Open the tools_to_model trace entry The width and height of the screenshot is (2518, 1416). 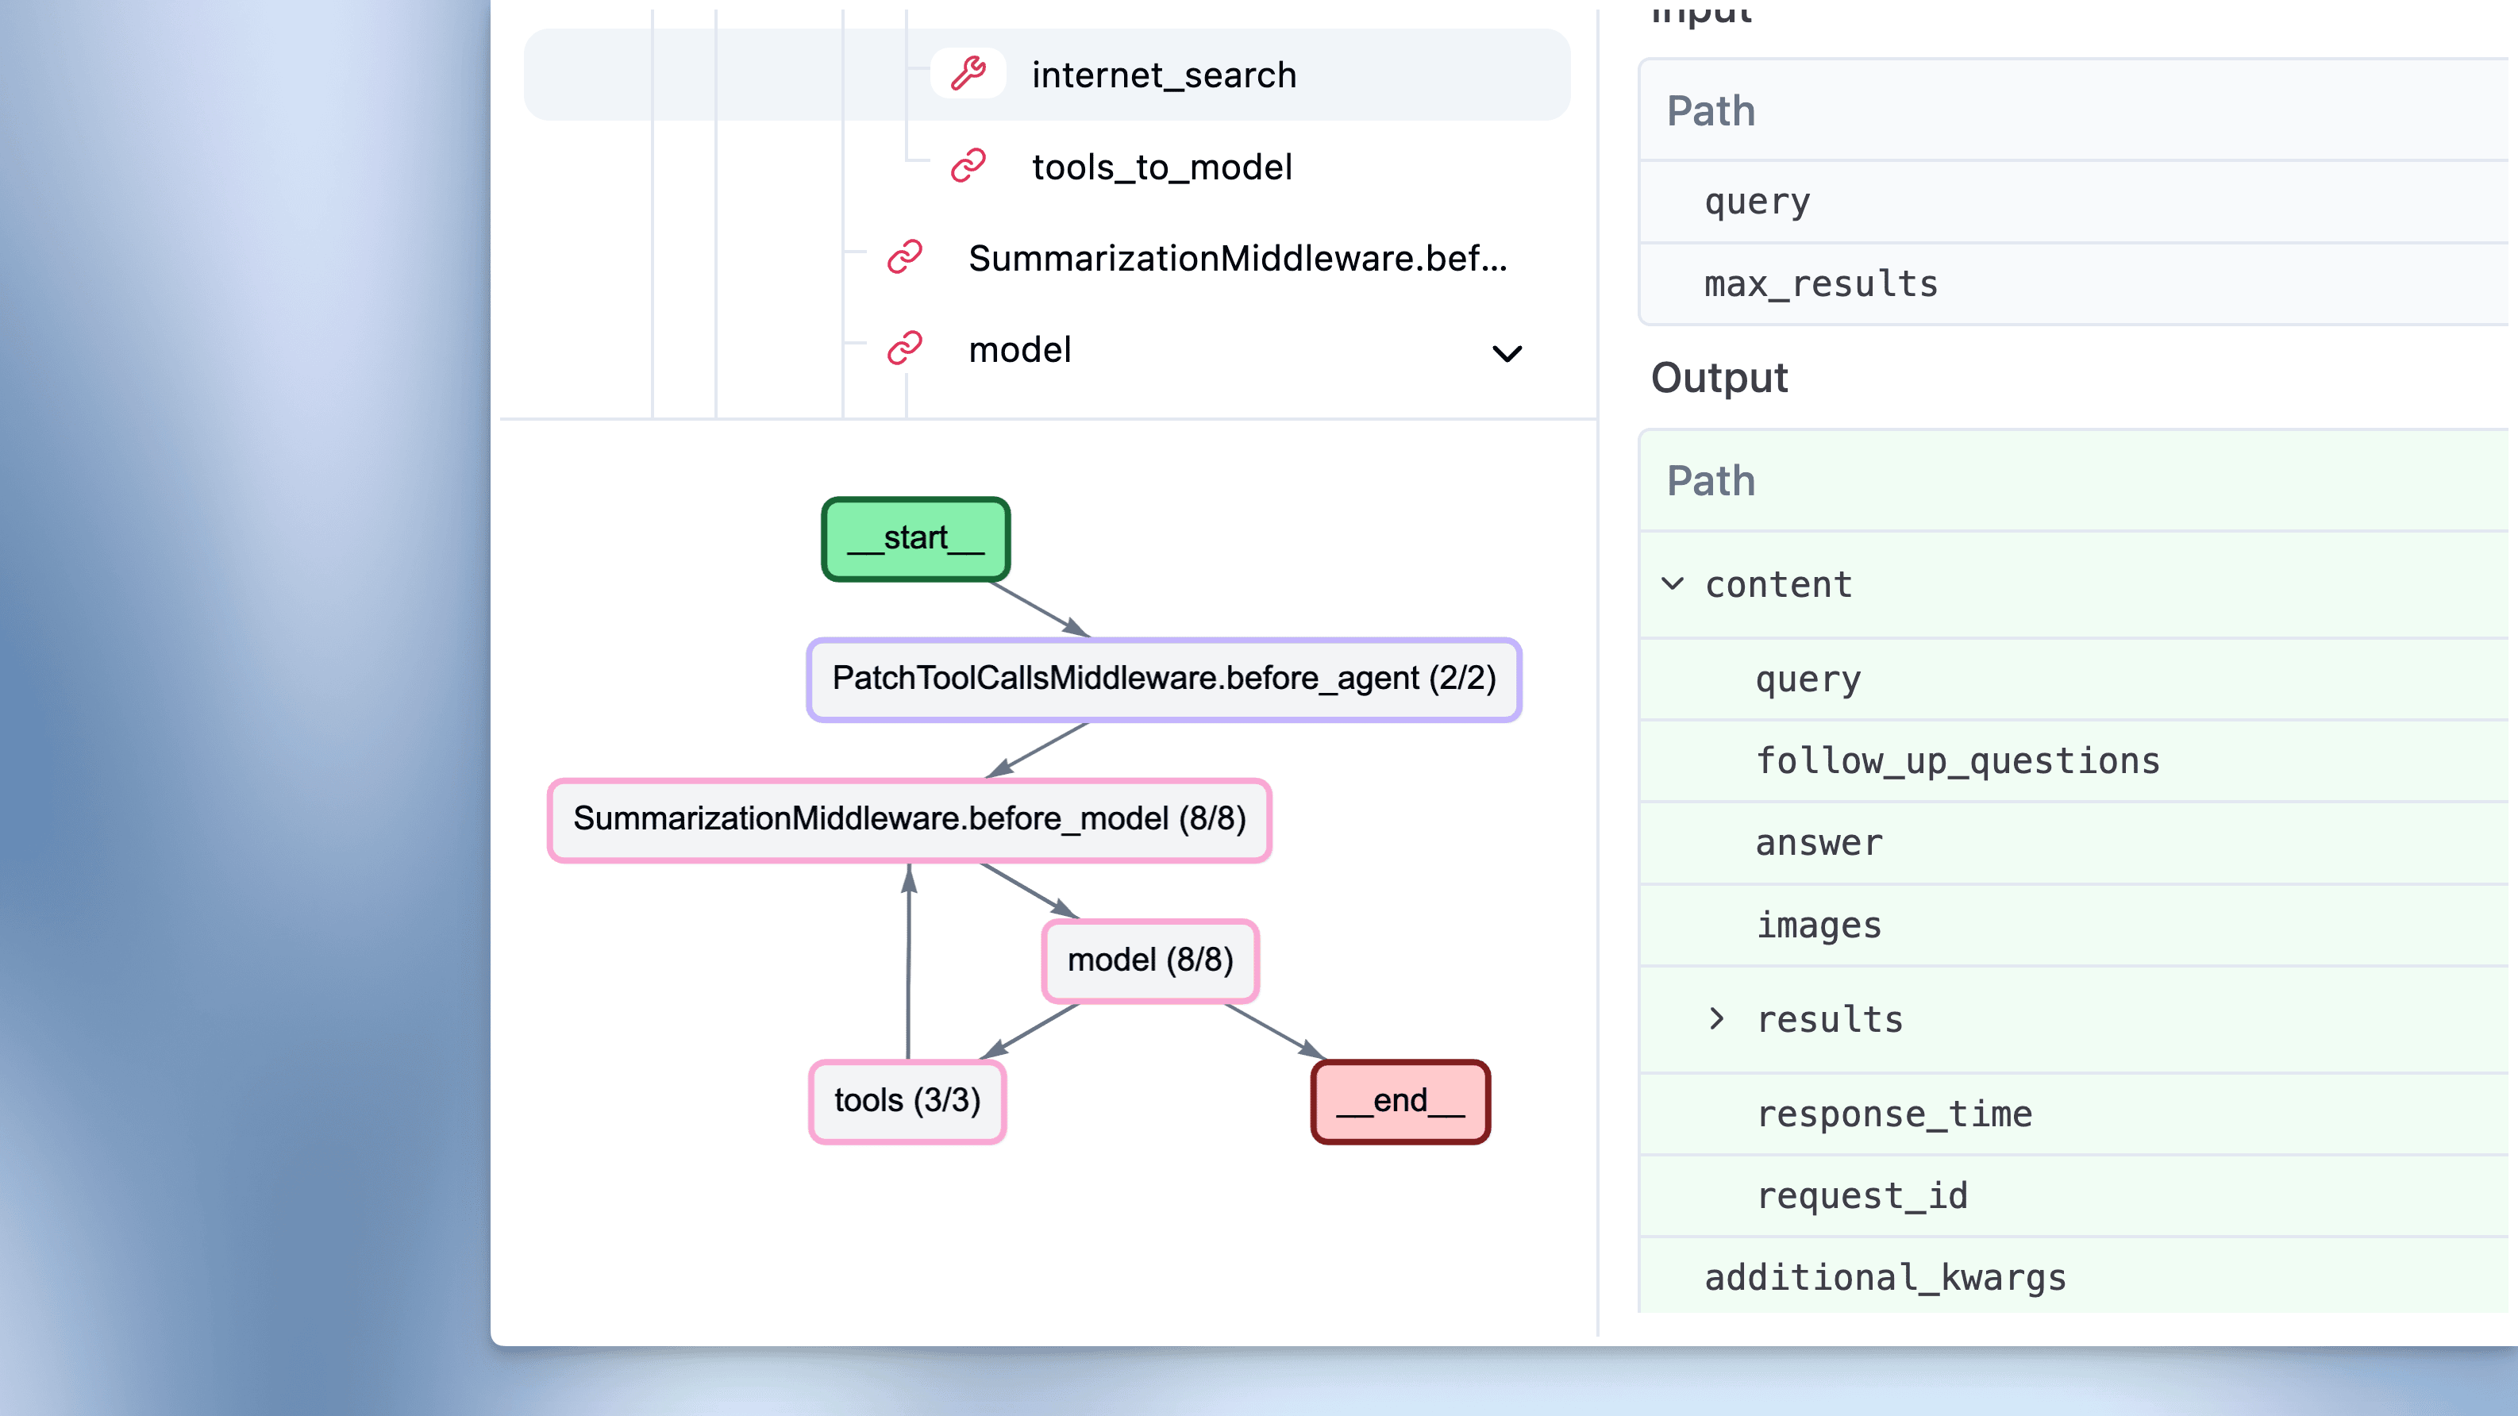point(1161,167)
